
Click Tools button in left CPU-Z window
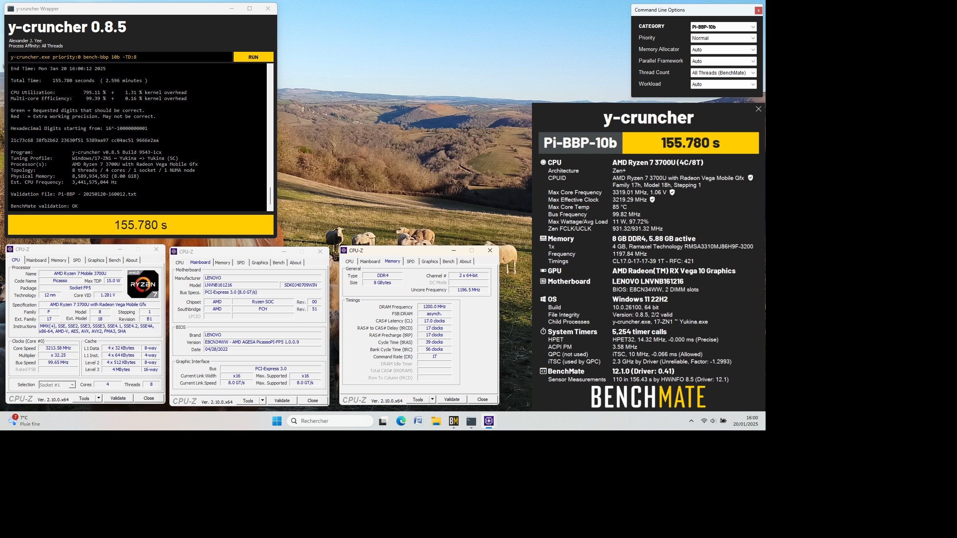click(x=84, y=398)
